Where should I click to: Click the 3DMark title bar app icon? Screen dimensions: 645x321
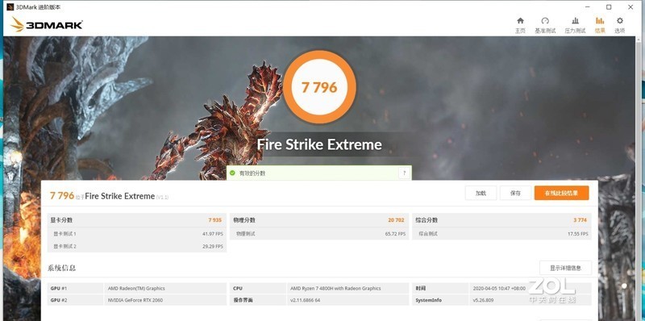10,7
